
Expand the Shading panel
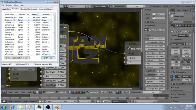(176, 87)
